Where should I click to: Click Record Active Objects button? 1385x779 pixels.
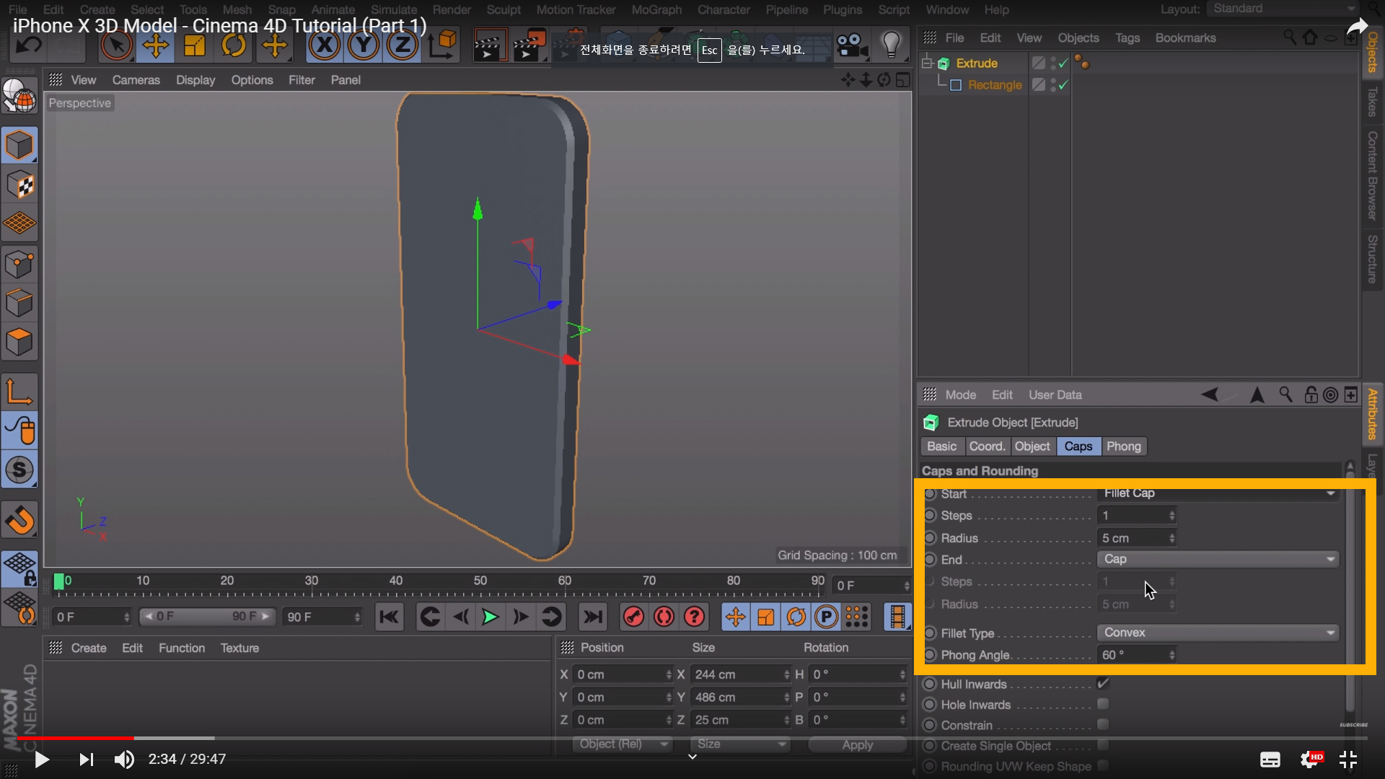point(634,617)
